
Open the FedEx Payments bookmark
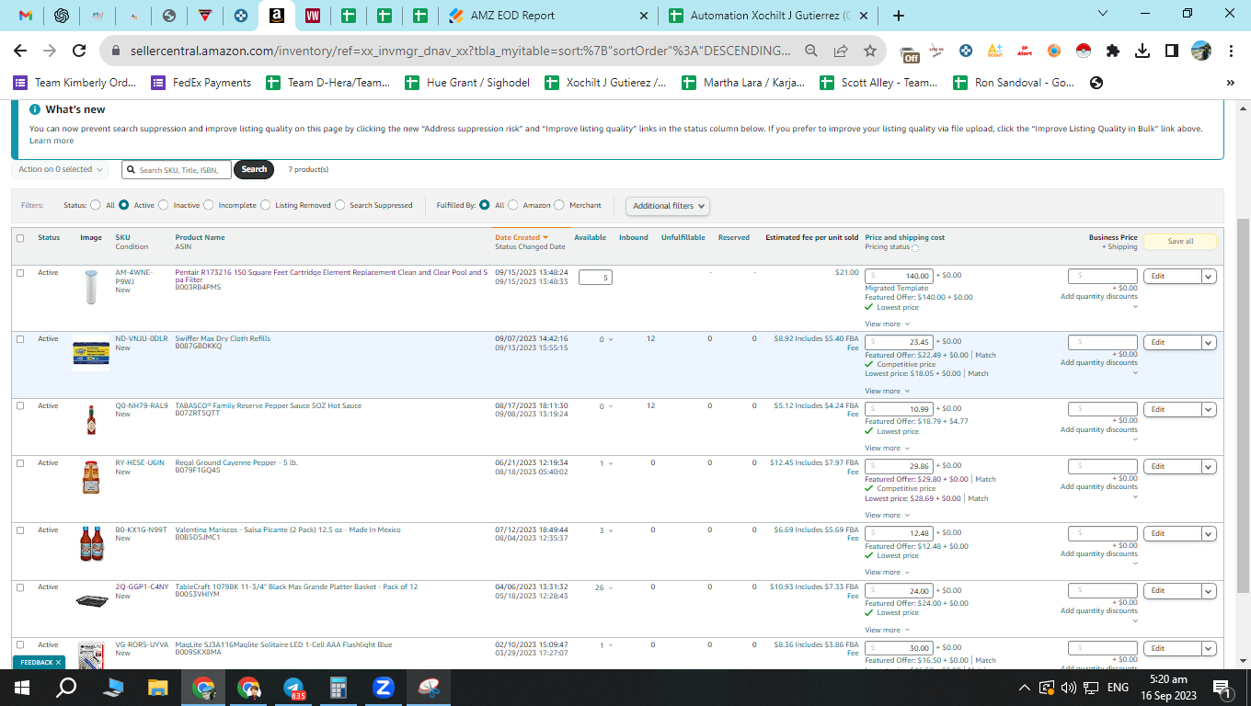click(x=201, y=83)
